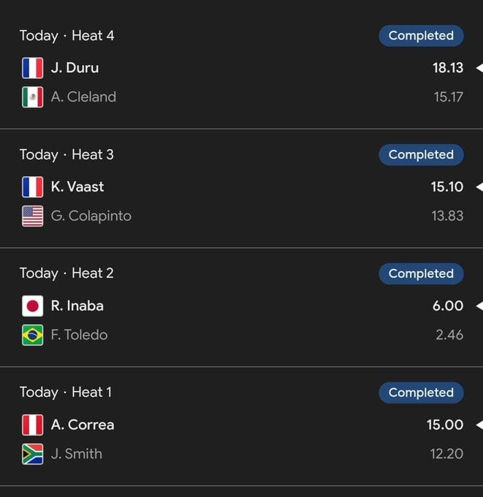This screenshot has width=483, height=497.
Task: Click the Mexico flag beside A. Cleland
Action: pyautogui.click(x=32, y=97)
